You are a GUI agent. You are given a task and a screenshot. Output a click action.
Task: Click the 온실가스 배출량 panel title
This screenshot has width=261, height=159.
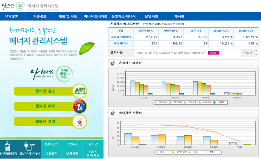click(x=130, y=63)
